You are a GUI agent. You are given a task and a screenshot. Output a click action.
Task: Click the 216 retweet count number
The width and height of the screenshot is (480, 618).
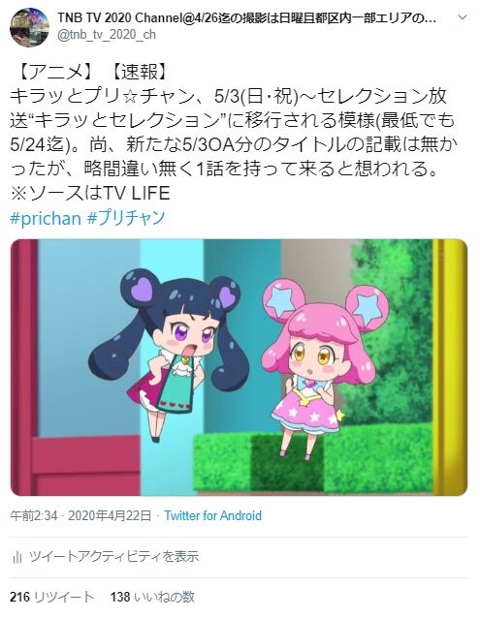(20, 597)
